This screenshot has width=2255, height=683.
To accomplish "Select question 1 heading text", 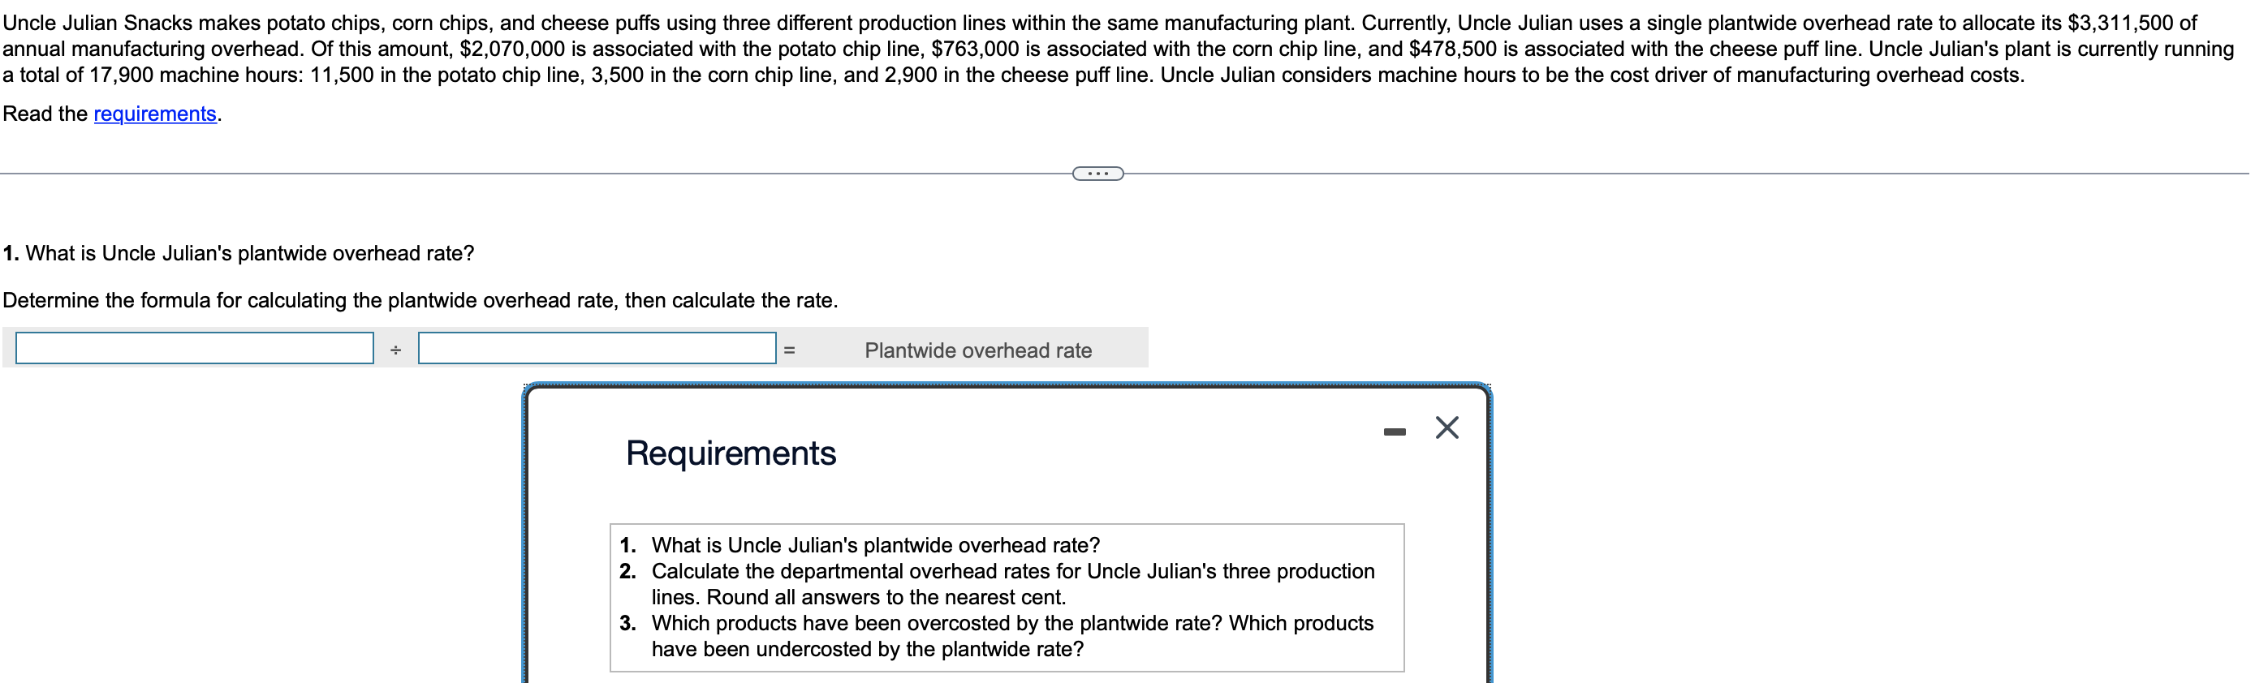I will tap(237, 254).
